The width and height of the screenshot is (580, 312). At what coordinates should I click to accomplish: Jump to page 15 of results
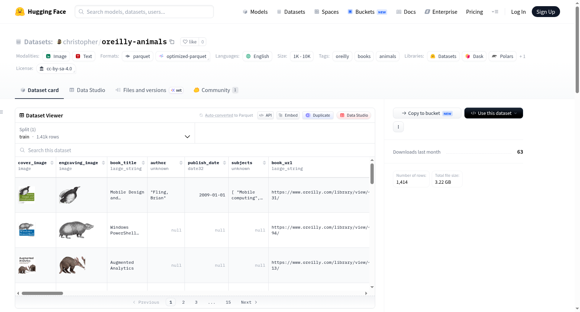(228, 302)
